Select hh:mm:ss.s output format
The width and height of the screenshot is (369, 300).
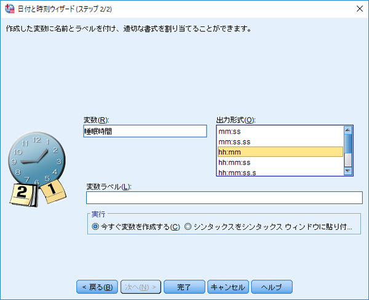pyautogui.click(x=280, y=172)
